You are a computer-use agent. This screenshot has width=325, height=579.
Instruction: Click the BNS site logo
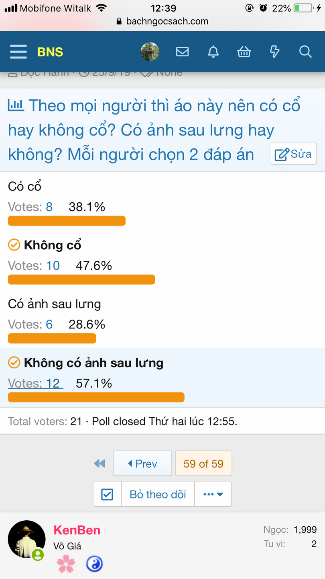50,52
